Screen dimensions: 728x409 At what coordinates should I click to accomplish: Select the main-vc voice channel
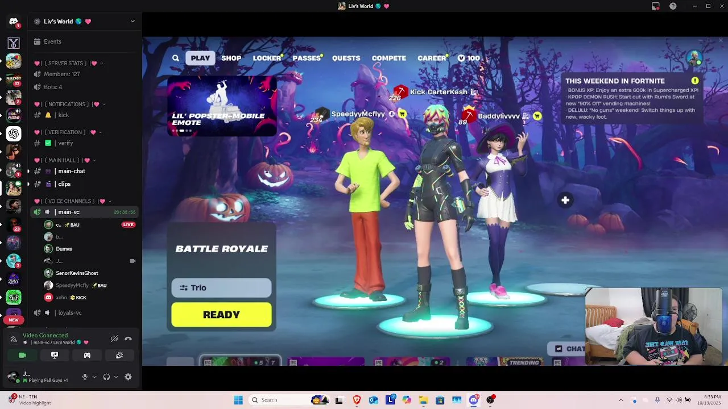[85, 212]
